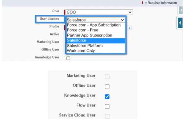Enable the Flow User checkbox
Viewport: 183px width, 119px height.
pyautogui.click(x=107, y=106)
